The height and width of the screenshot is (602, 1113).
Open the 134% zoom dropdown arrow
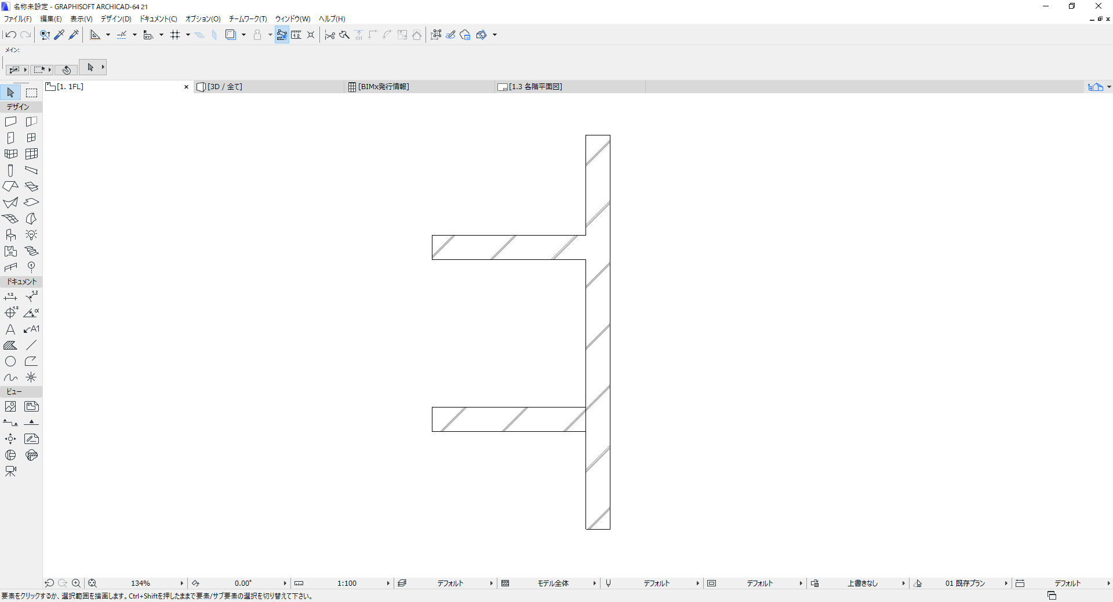[181, 583]
